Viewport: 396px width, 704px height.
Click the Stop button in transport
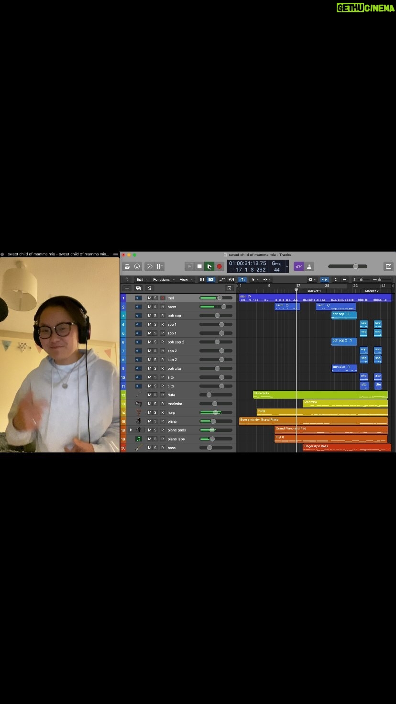199,266
